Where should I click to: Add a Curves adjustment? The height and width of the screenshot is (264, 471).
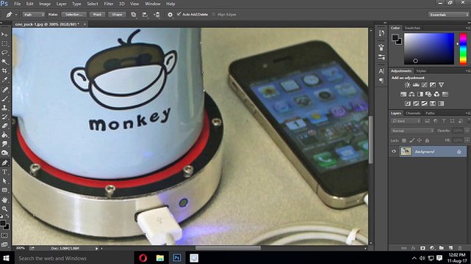pos(424,85)
